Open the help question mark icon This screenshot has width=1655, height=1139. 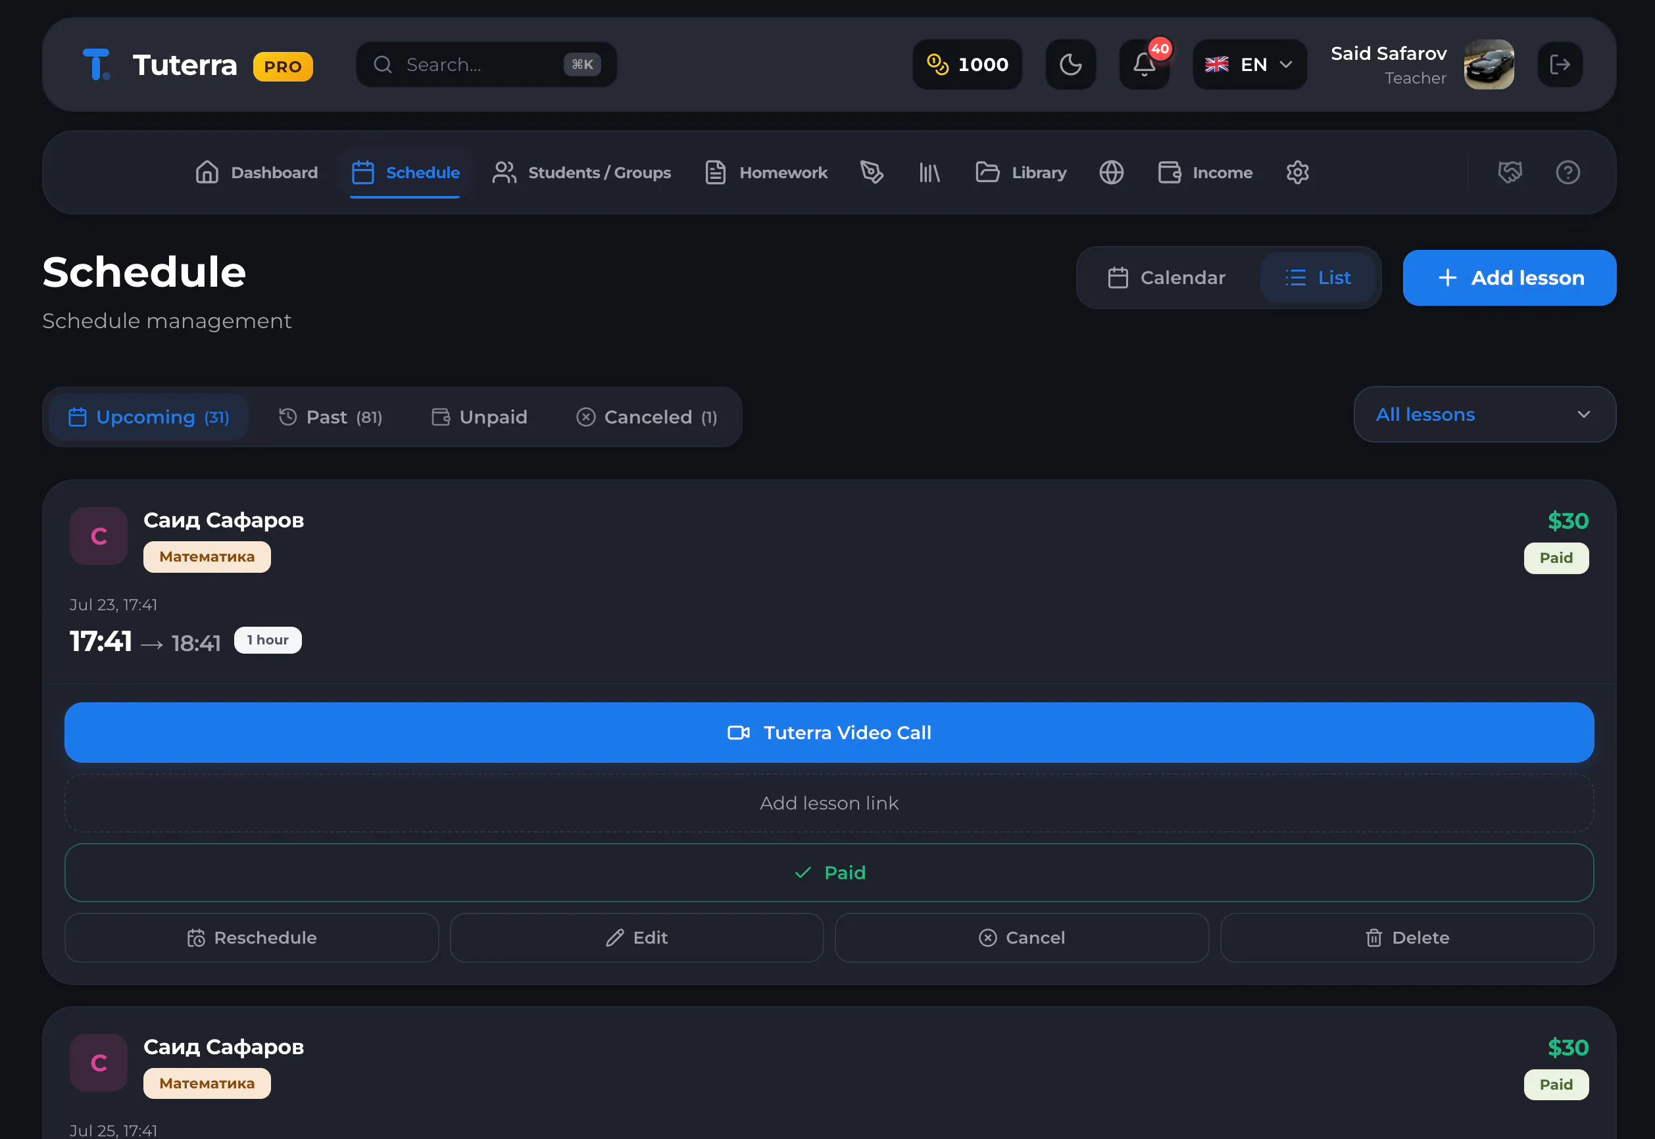click(x=1568, y=172)
